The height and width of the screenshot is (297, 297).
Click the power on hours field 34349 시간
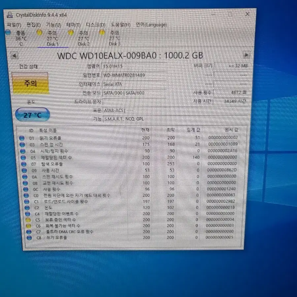(x=231, y=101)
